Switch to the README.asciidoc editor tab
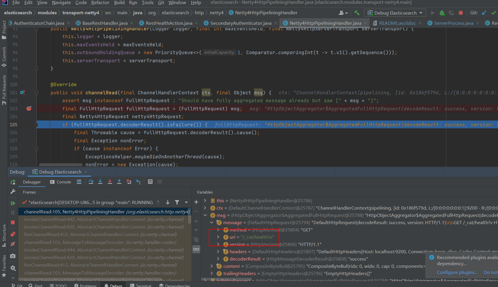Screen dimensions: 498x287 point(397,23)
